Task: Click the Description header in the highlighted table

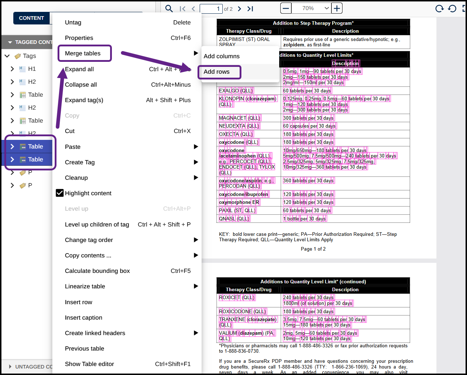Action: pos(345,63)
